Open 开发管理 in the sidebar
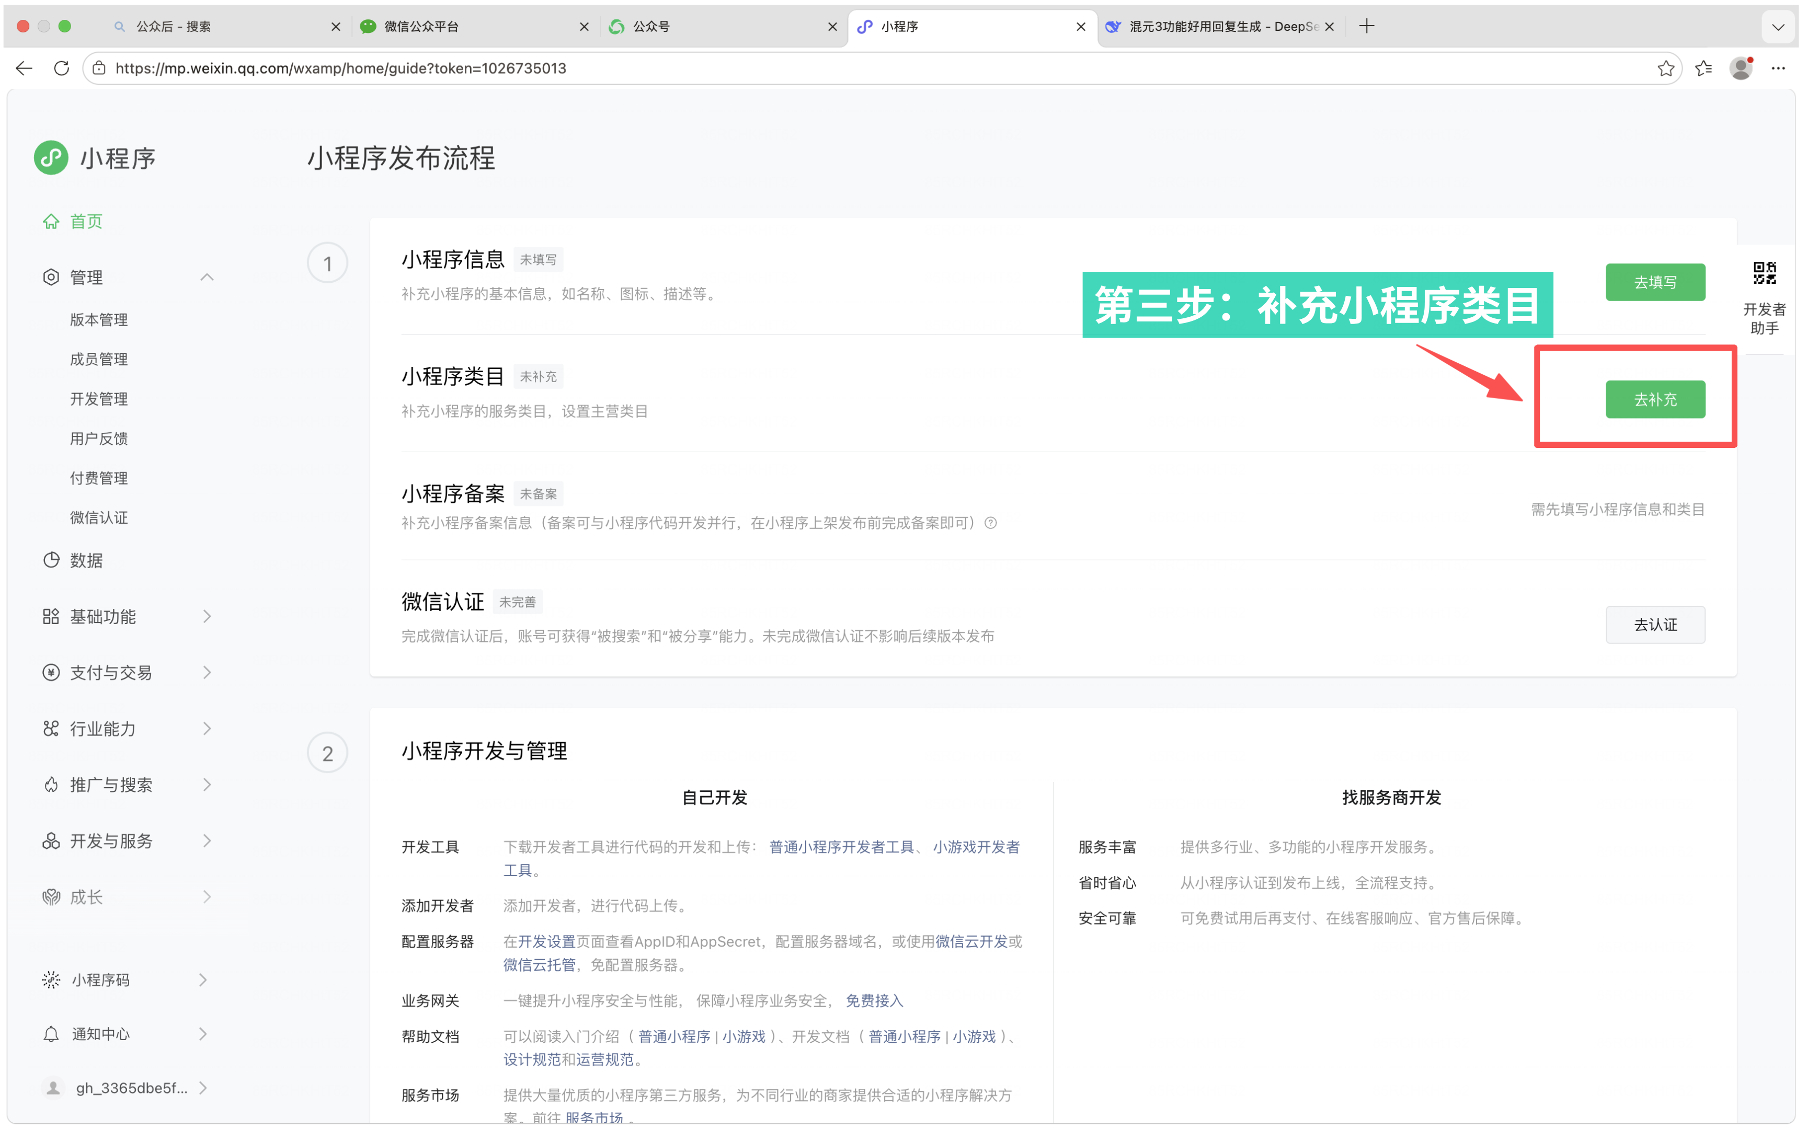This screenshot has width=1807, height=1129. pyautogui.click(x=99, y=399)
